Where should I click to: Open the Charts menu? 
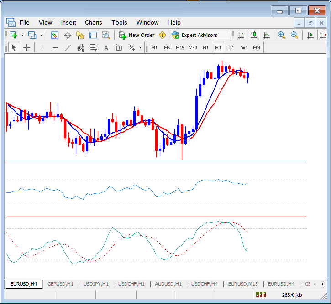[93, 22]
